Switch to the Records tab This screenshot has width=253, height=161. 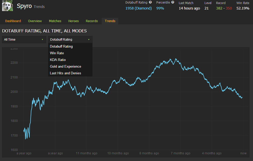(92, 21)
